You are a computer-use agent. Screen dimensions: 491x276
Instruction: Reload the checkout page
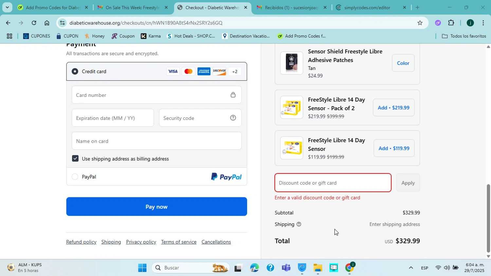pos(34,23)
